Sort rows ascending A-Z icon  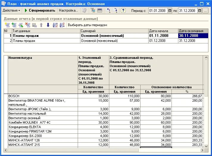(x=55, y=25)
